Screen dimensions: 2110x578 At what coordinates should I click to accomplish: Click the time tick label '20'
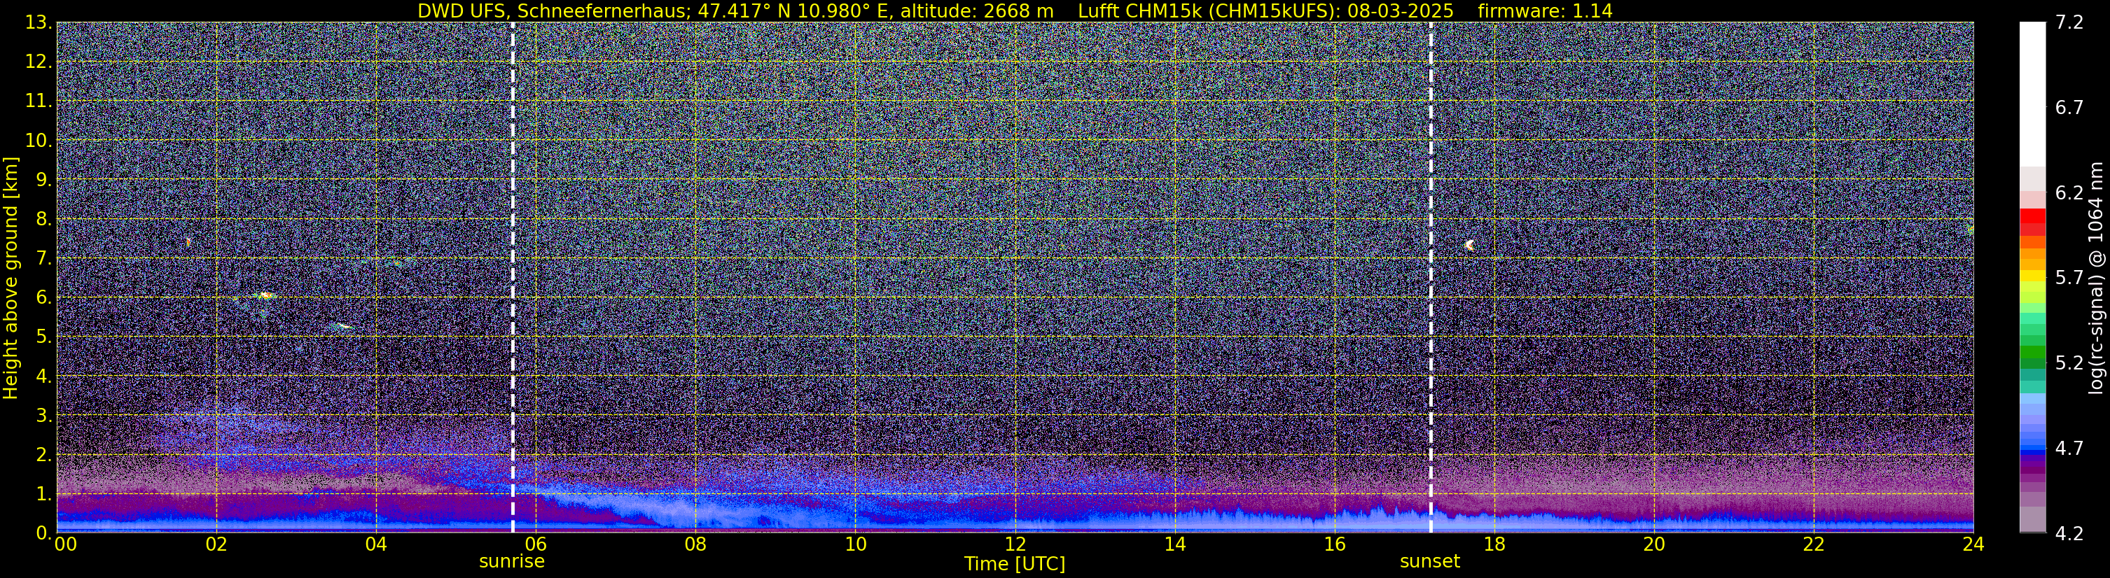(x=1654, y=544)
